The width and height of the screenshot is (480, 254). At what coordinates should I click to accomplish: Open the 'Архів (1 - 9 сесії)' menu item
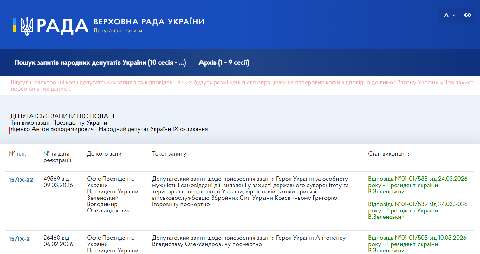(224, 62)
